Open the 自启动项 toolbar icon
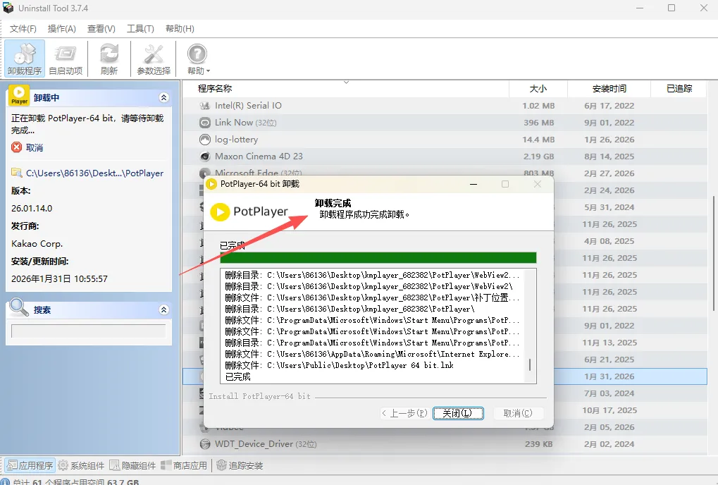The height and width of the screenshot is (485, 718). pyautogui.click(x=66, y=59)
